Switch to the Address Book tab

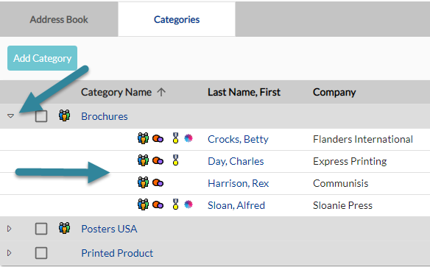coord(59,19)
